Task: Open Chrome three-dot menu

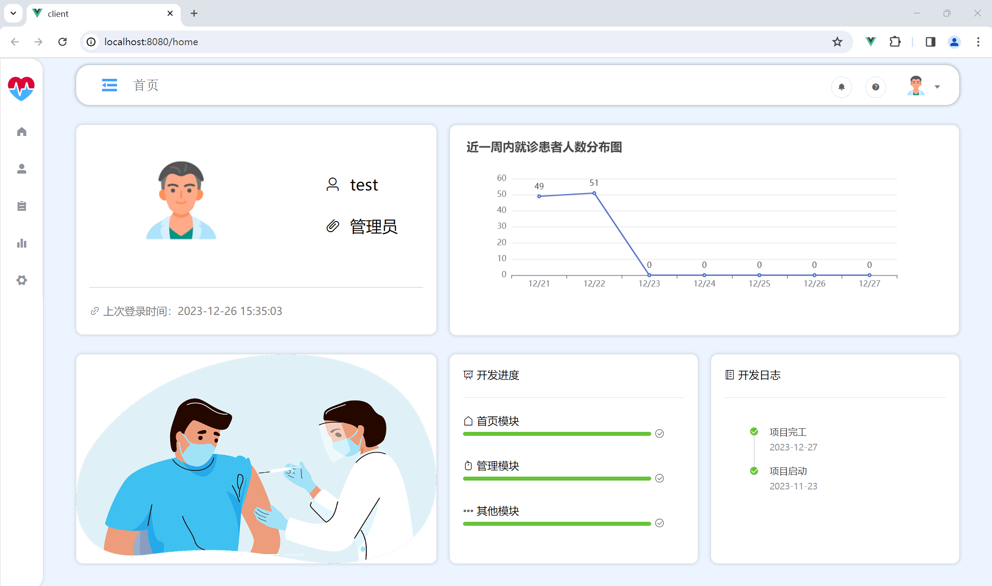Action: 978,42
